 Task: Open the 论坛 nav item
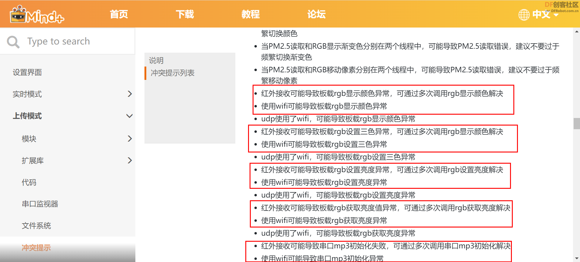coord(317,14)
